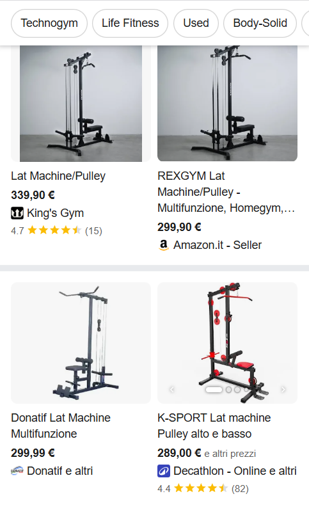Click the Donatif seller logo icon
The image size is (309, 510).
coord(17,470)
